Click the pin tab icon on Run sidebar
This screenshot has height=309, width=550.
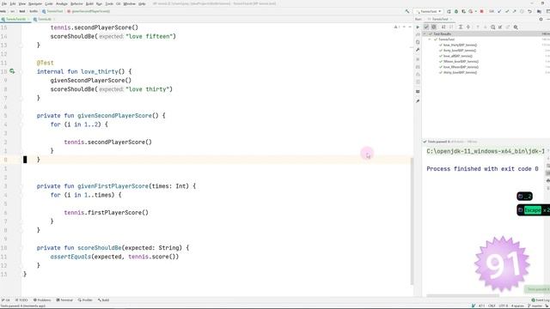click(418, 101)
